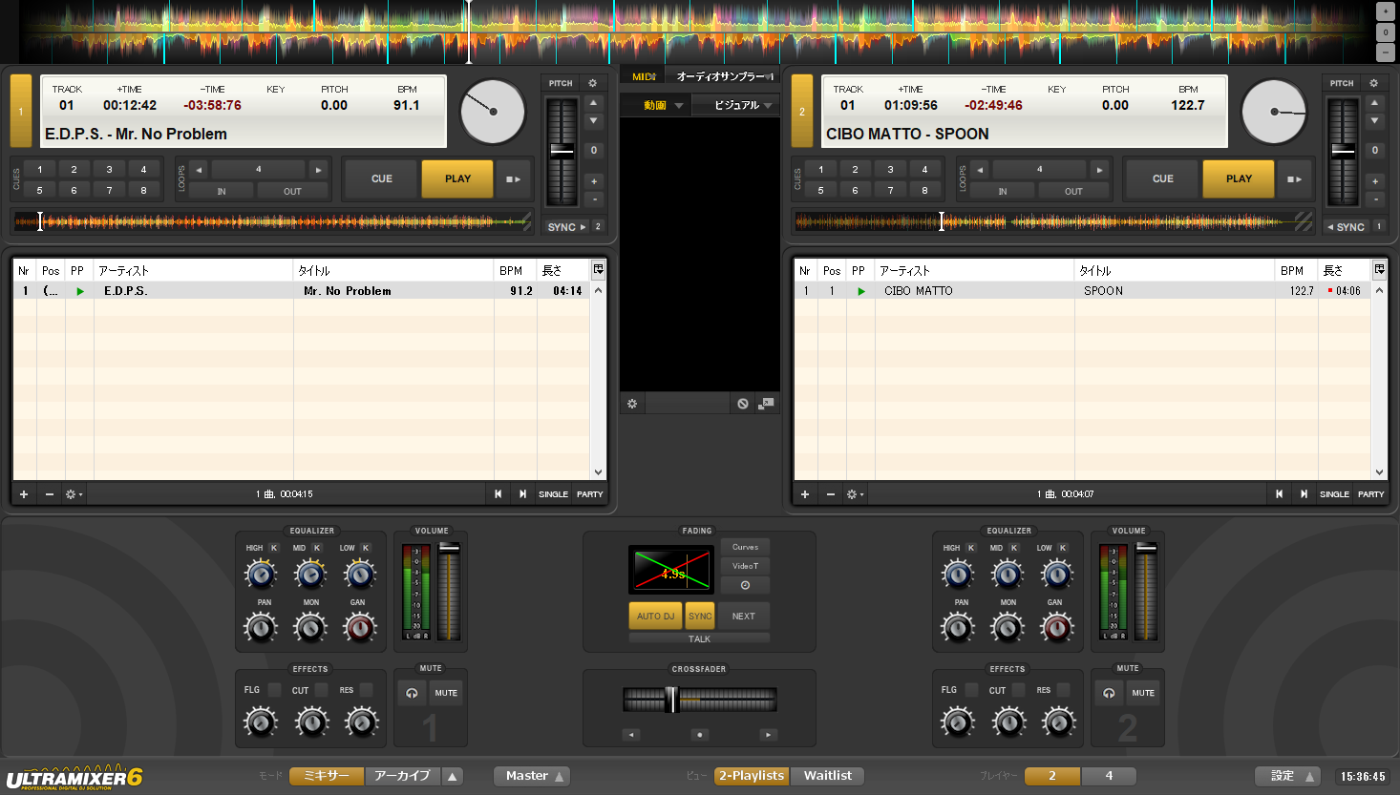1400x795 pixels.
Task: Toggle channel 2 RES effect
Action: pyautogui.click(x=1063, y=690)
